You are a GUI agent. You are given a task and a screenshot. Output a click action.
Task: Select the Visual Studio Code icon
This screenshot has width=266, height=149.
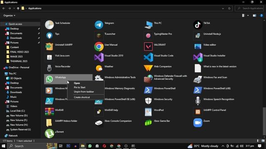click(x=148, y=57)
